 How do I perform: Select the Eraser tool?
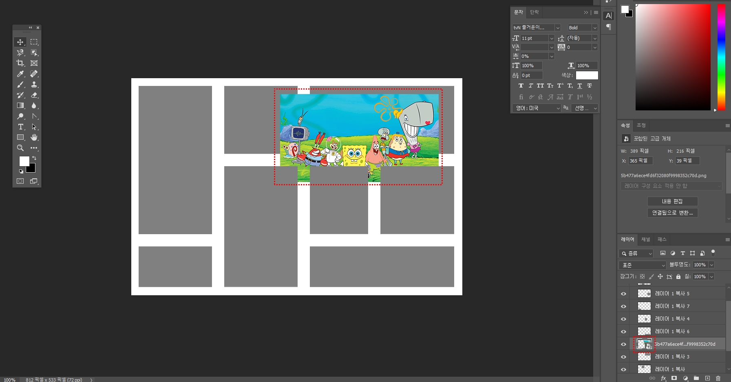click(34, 95)
